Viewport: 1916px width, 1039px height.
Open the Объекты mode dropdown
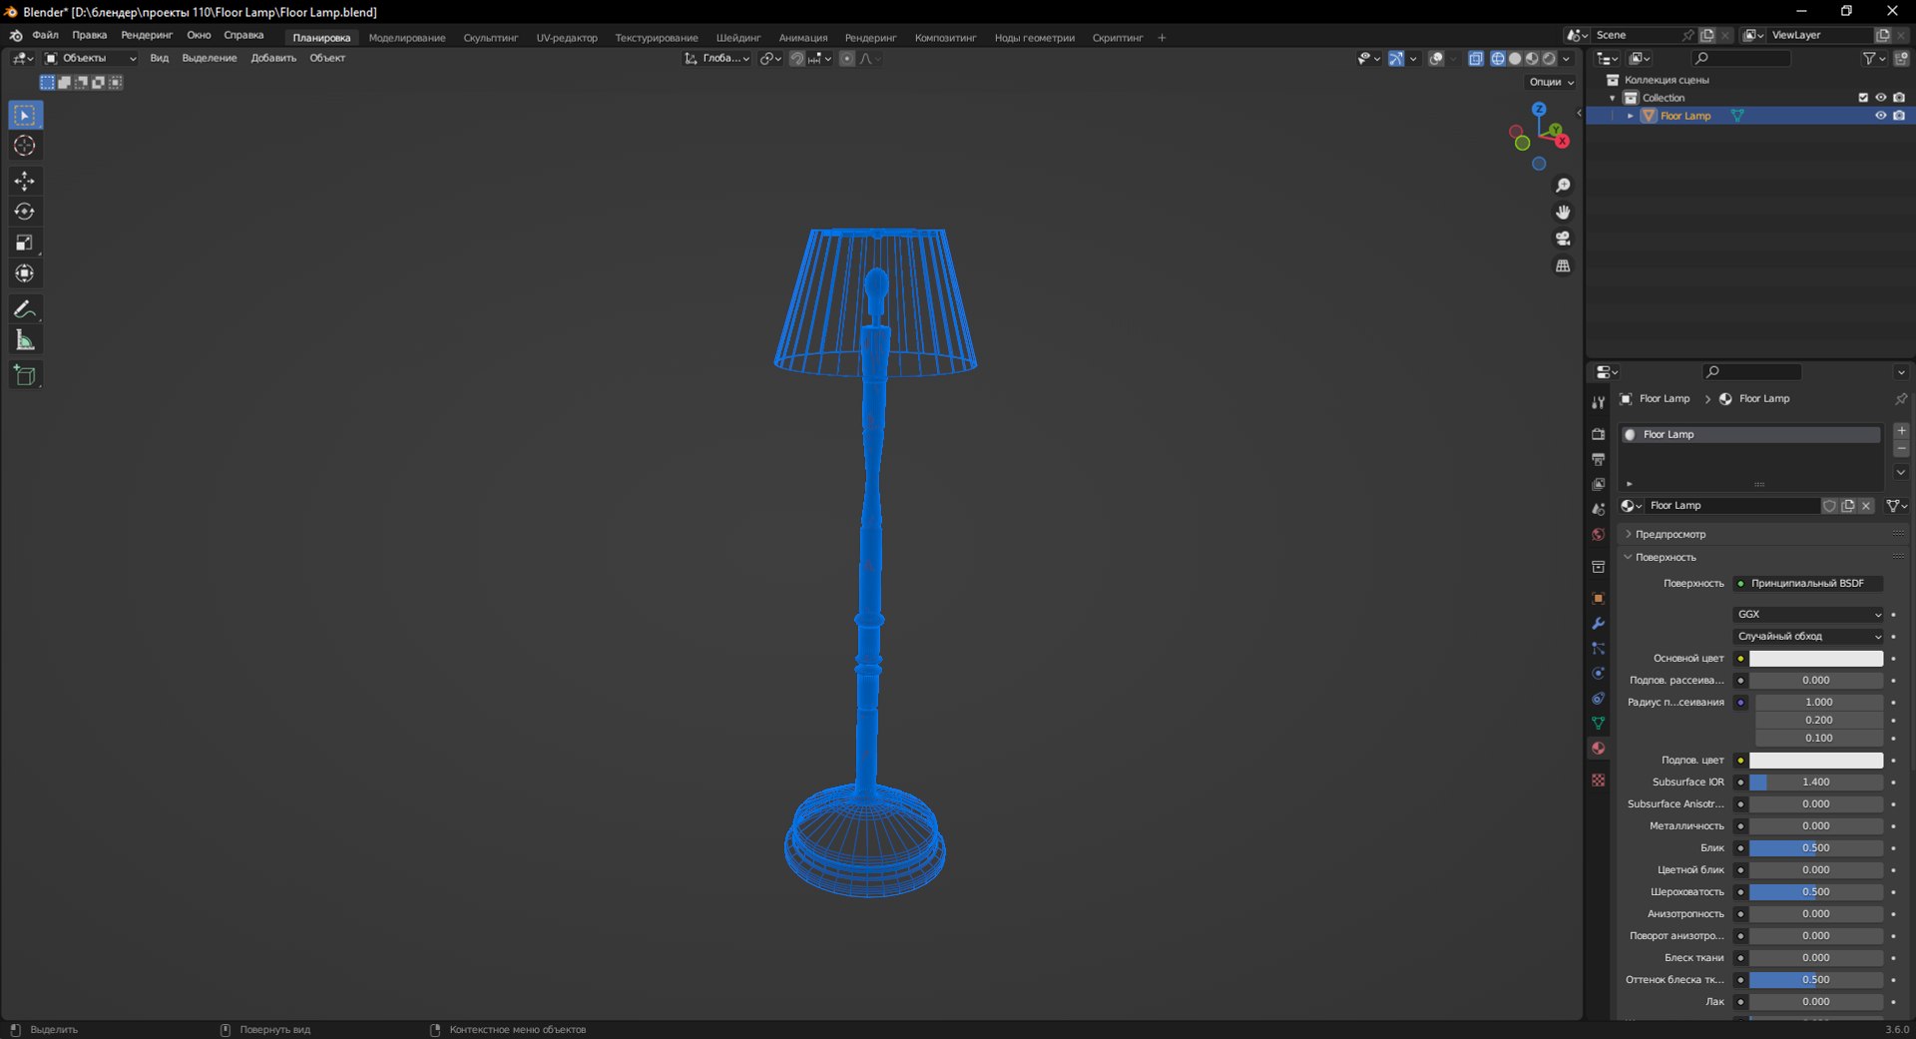tap(91, 58)
